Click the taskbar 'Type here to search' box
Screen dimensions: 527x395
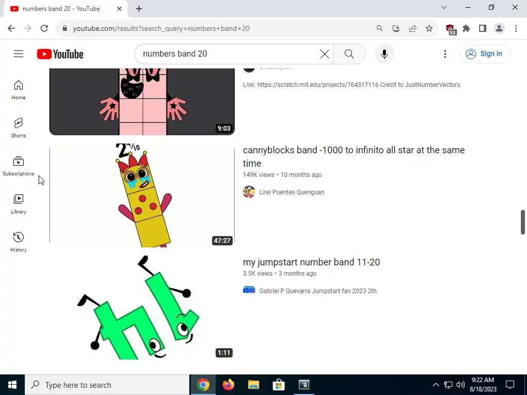pyautogui.click(x=107, y=385)
